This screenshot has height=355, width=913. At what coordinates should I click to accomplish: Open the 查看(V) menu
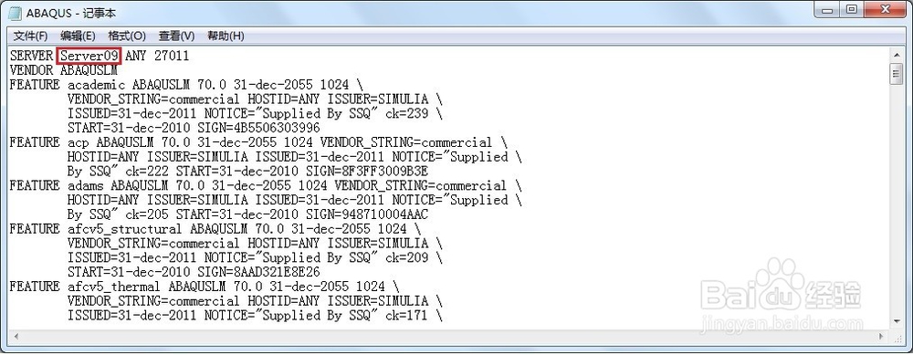pos(176,37)
